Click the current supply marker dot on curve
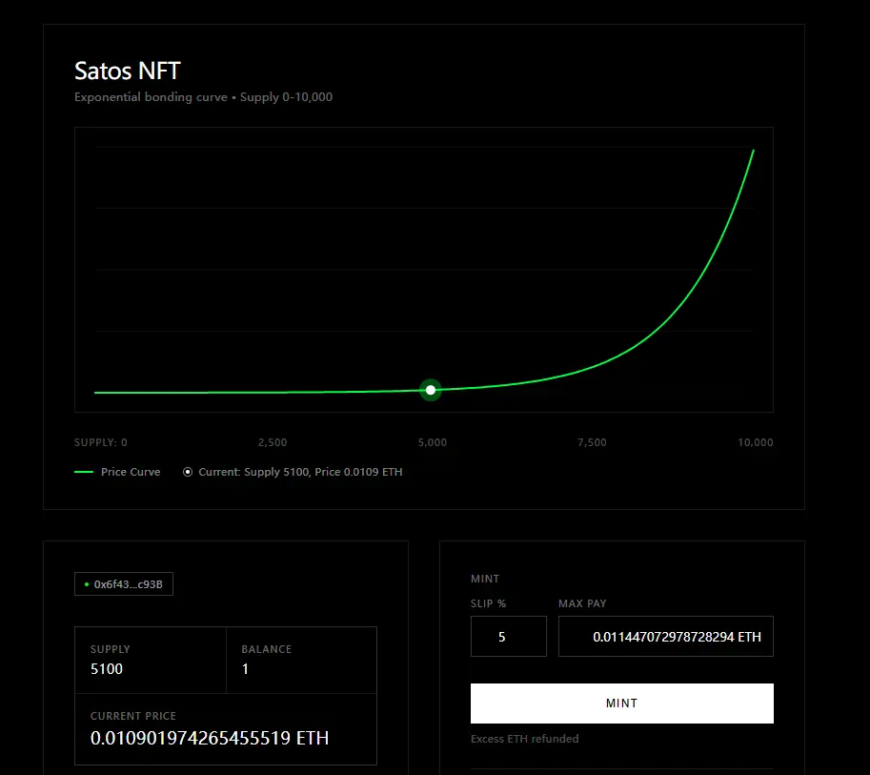Viewport: 870px width, 775px height. (x=431, y=390)
